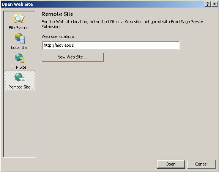Click the File System text label

[x=19, y=28]
